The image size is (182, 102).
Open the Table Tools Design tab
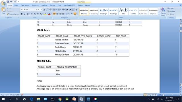click(x=80, y=5)
